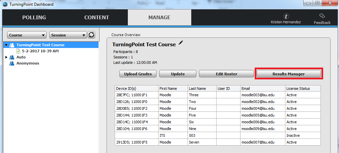The height and width of the screenshot is (153, 339).
Task: Click the License Status column header
Action: tap(303, 88)
